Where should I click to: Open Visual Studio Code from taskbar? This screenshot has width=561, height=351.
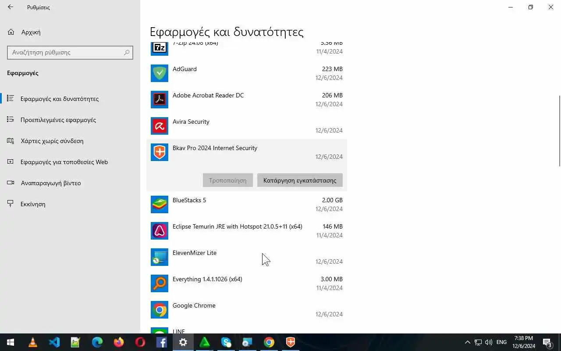point(54,342)
